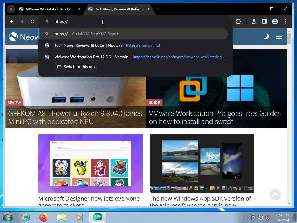Reload the current page
297x223 pixels.
pos(32,21)
